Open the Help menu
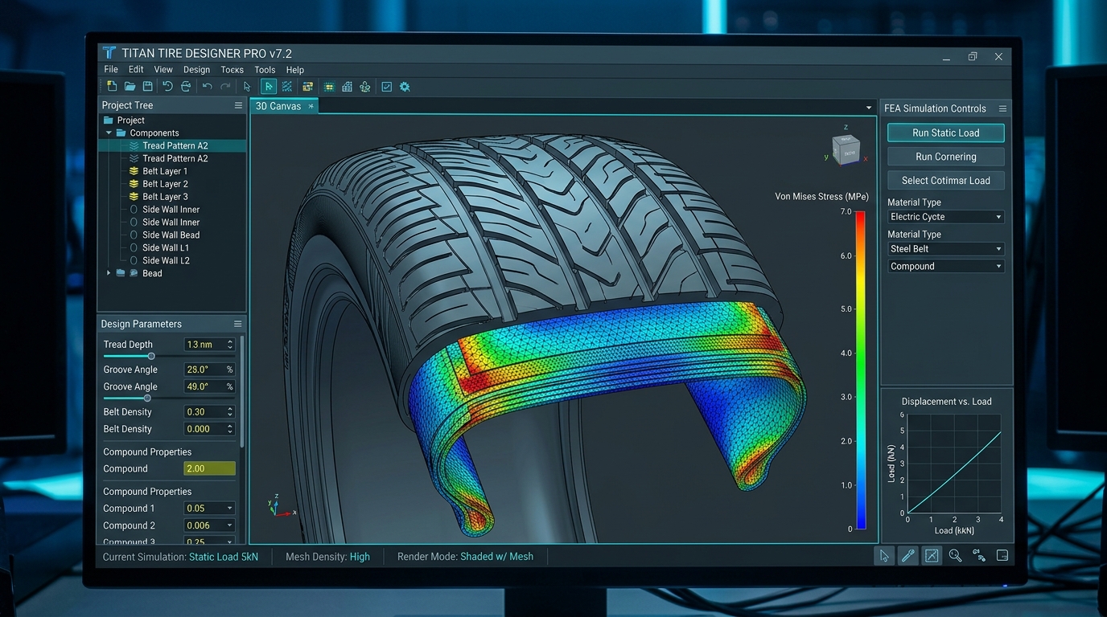Viewport: 1107px width, 617px height. pyautogui.click(x=295, y=70)
